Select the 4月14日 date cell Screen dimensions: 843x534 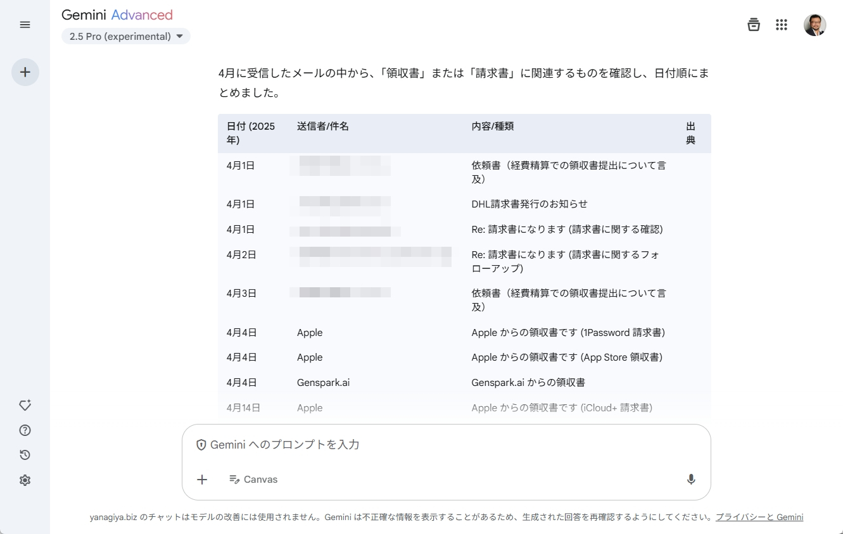243,408
